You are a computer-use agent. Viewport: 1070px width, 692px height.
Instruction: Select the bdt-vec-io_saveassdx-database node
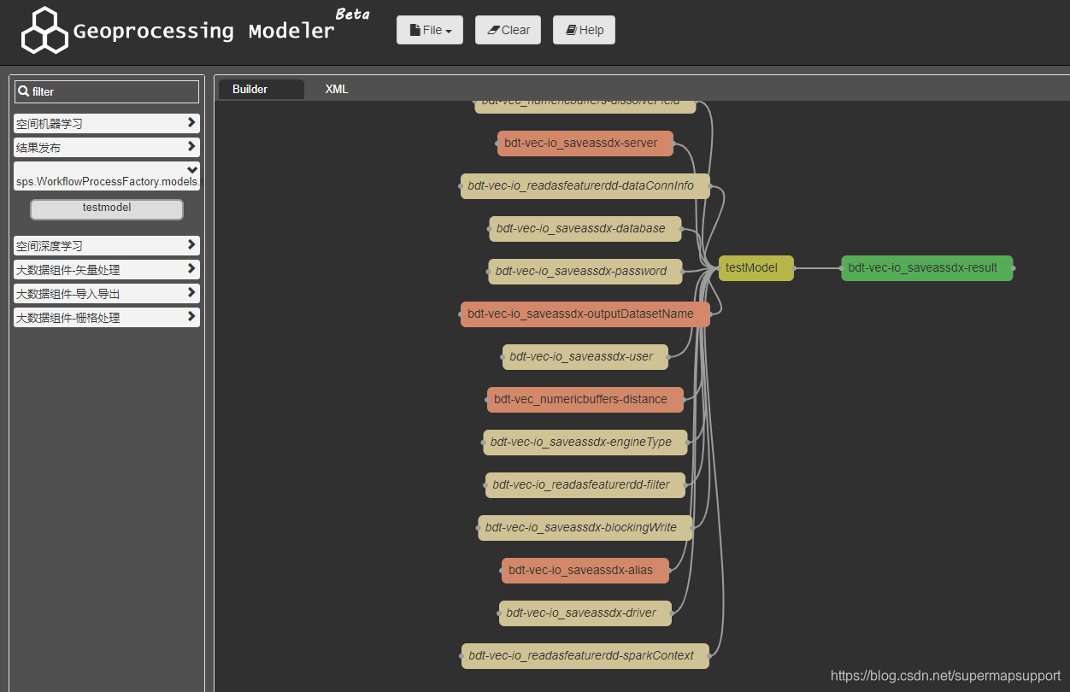click(585, 229)
